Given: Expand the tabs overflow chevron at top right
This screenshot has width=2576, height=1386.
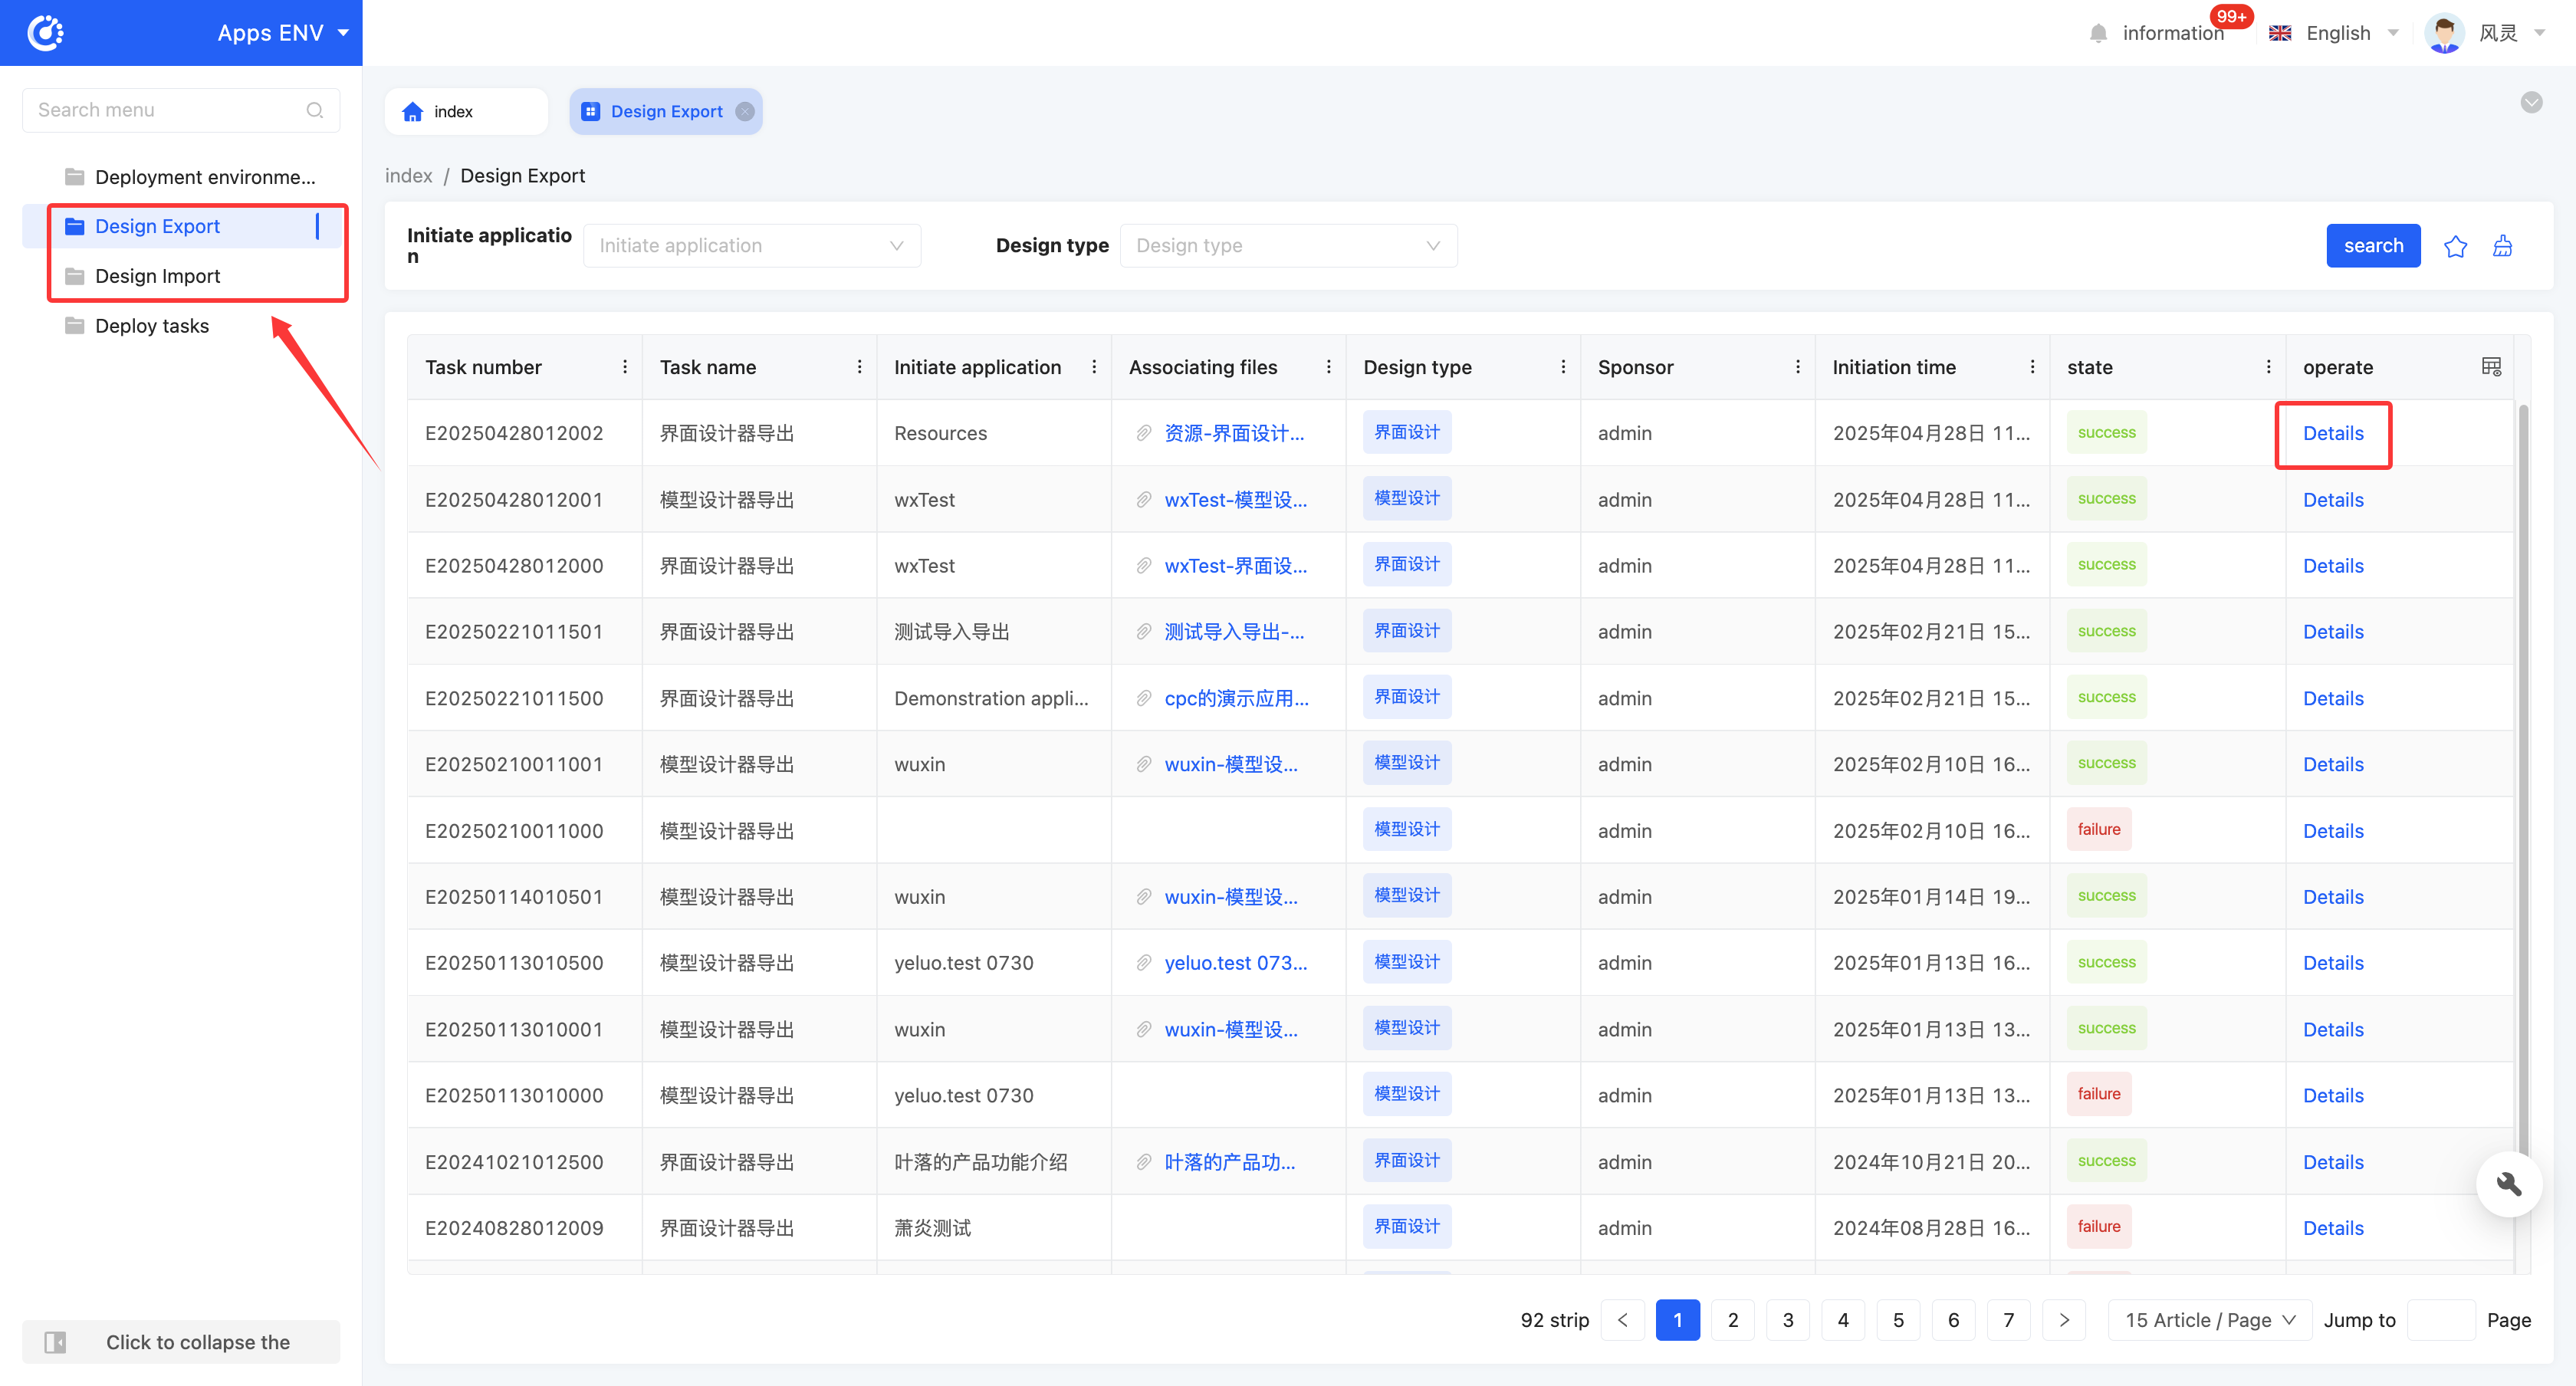Looking at the screenshot, I should pos(2531,102).
